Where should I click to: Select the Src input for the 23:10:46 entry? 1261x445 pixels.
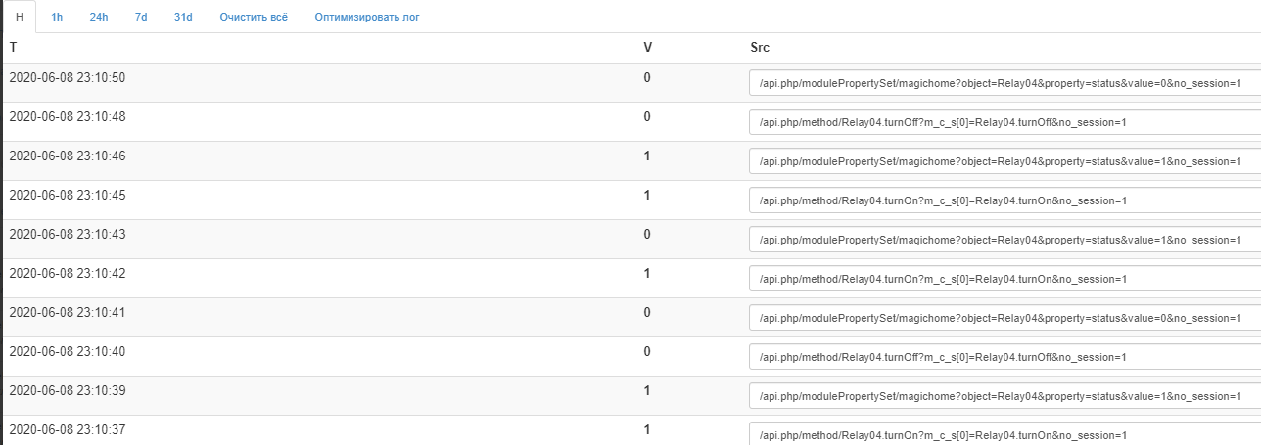(1003, 161)
